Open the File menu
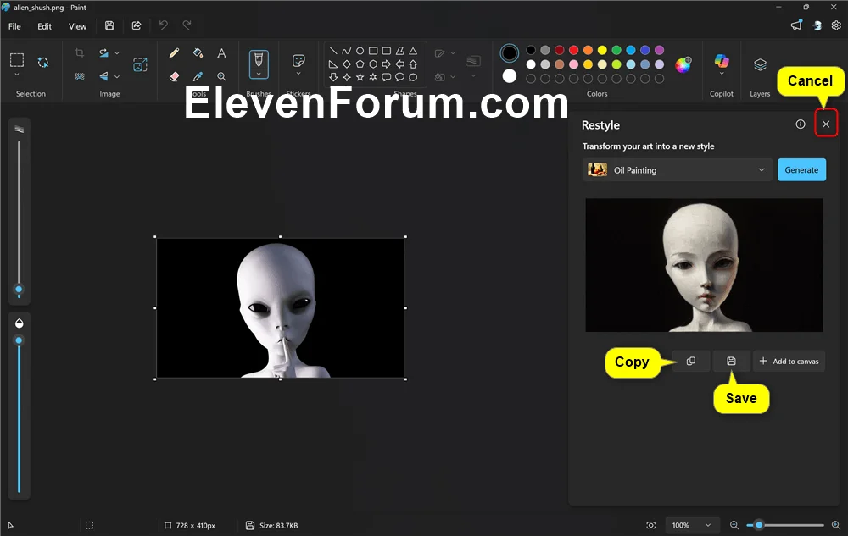The width and height of the screenshot is (848, 536). pyautogui.click(x=14, y=26)
